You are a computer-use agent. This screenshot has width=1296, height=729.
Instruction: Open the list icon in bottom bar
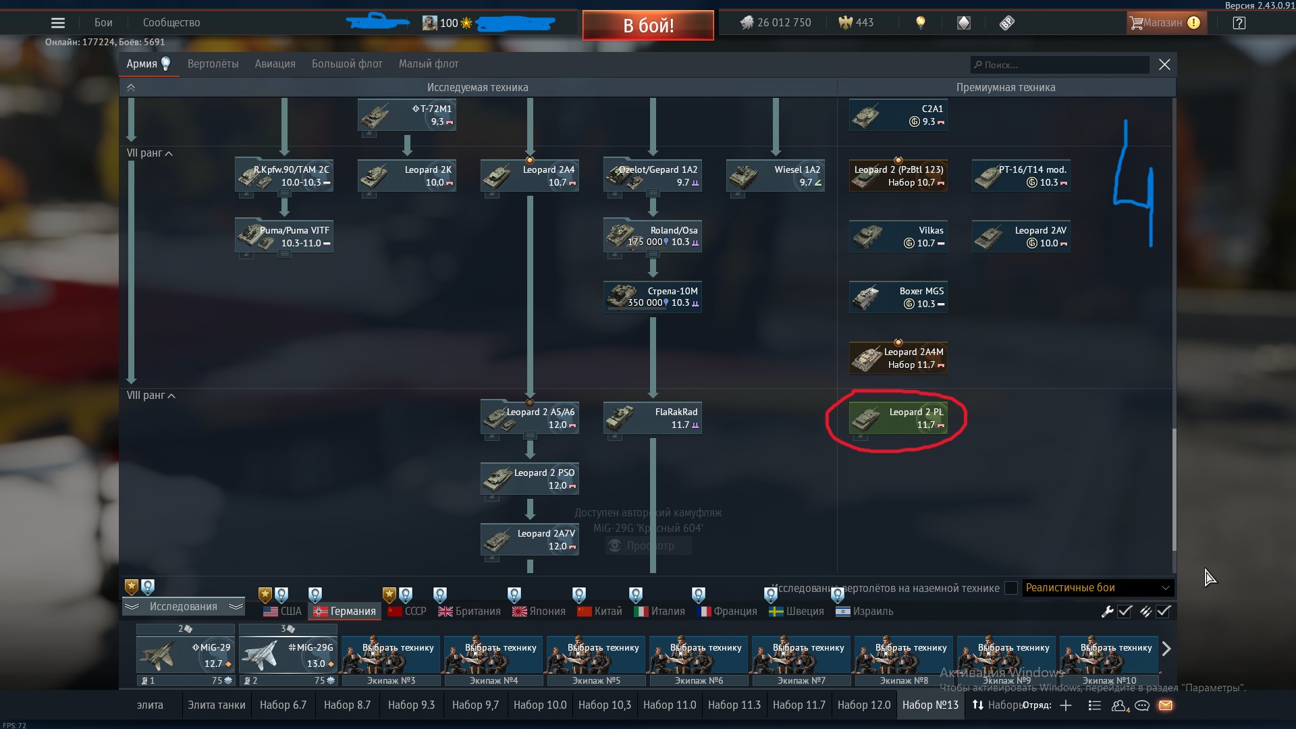click(1095, 705)
